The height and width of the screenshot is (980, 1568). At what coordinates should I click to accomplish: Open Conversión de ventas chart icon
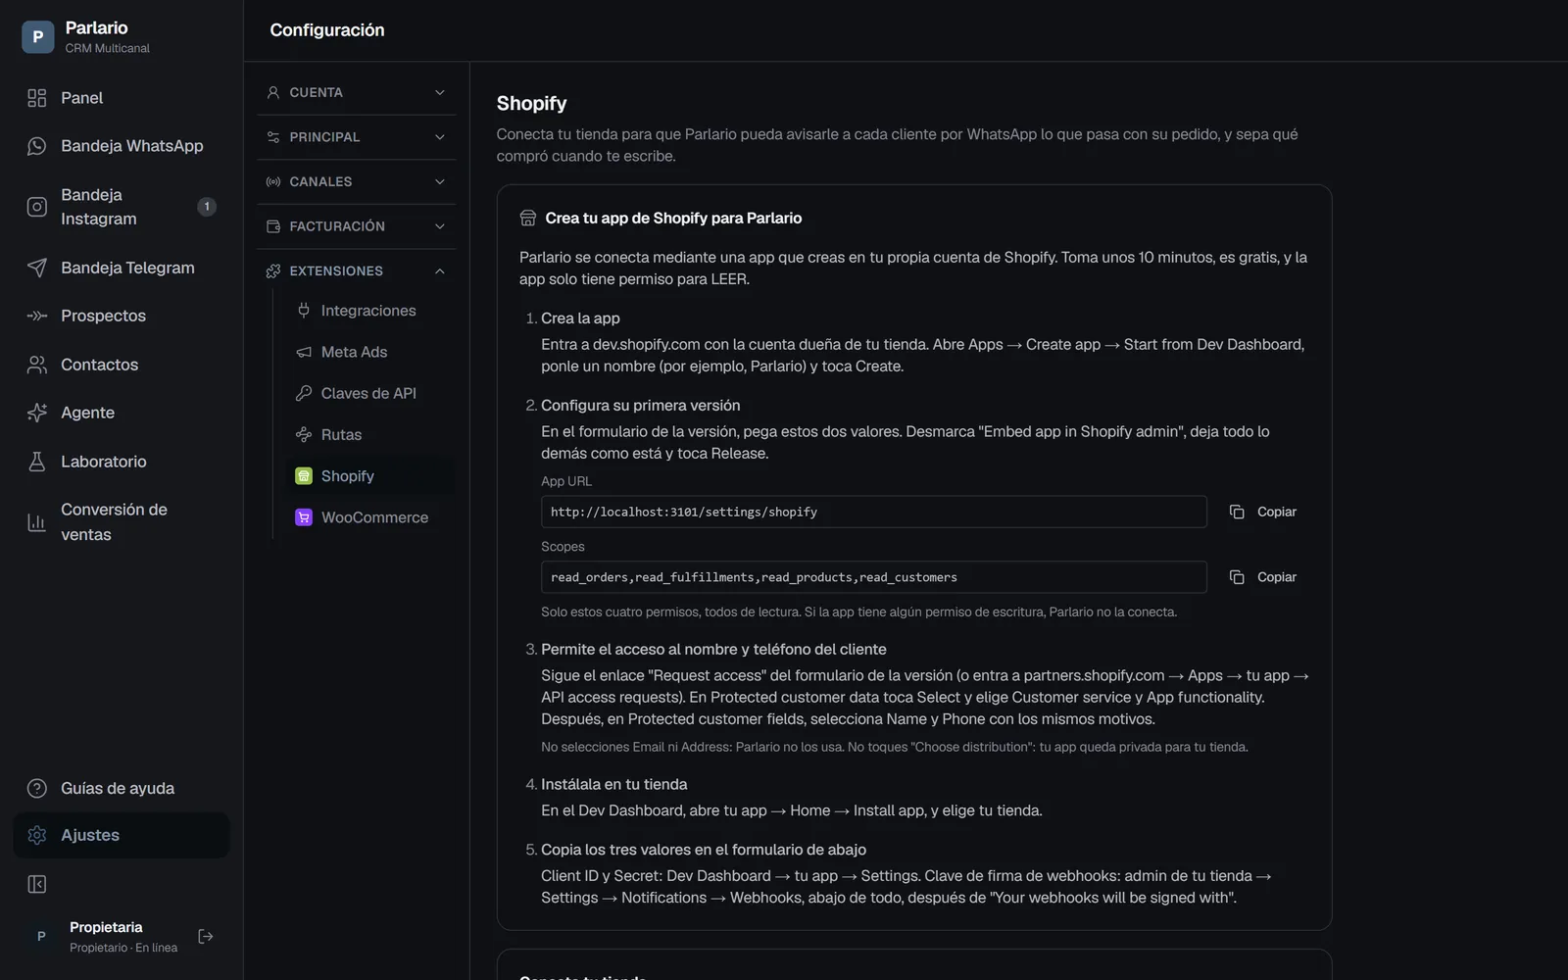tap(37, 522)
